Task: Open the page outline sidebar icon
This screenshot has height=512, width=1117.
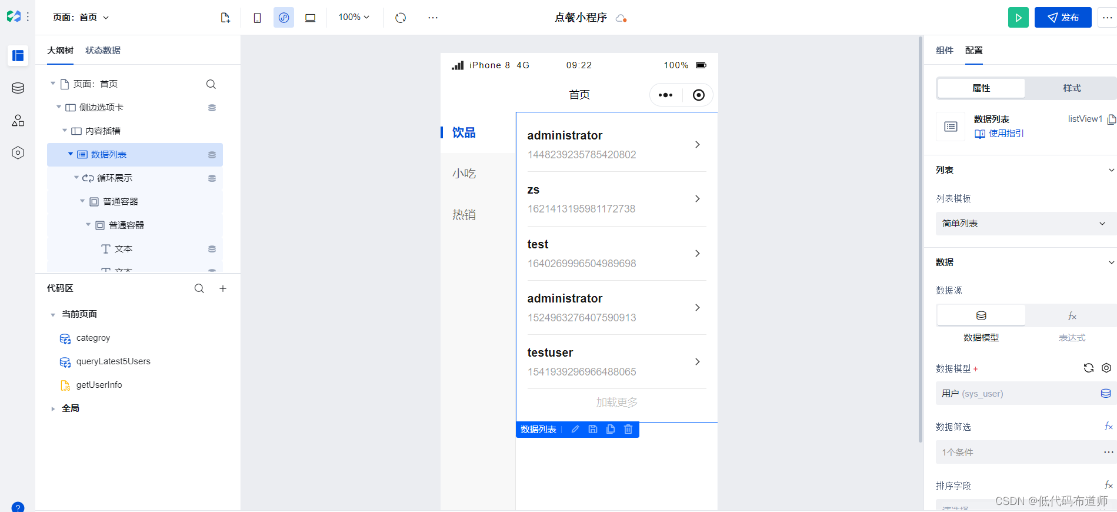Action: (18, 56)
